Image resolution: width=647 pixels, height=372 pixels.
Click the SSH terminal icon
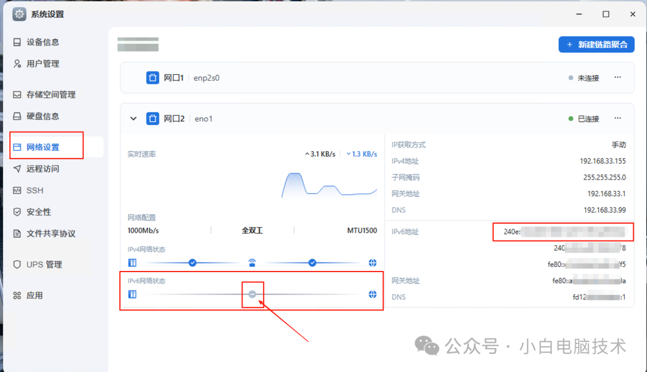click(17, 190)
